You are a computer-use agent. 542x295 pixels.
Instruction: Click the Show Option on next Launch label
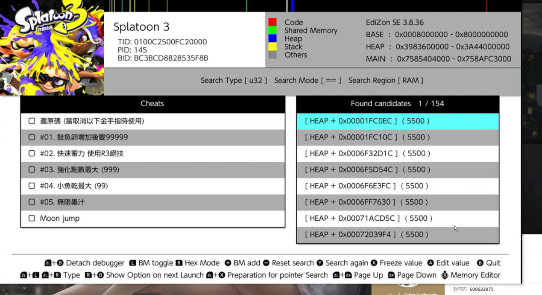[155, 275]
